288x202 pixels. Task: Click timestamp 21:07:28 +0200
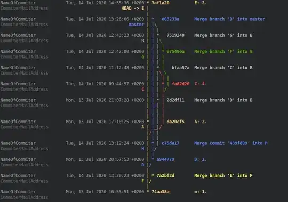click(x=126, y=100)
